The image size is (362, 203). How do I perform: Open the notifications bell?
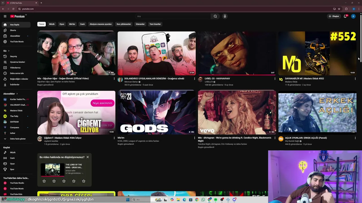point(345,16)
